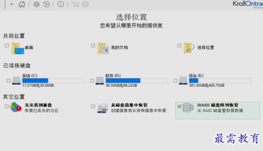Click the 无法找到硬盘 pie chart icon
The height and width of the screenshot is (151, 263).
16,107
